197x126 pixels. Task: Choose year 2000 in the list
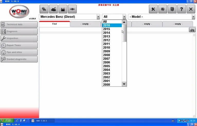(112, 85)
